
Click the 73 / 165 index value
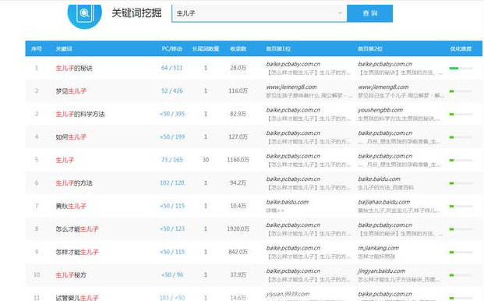pos(171,160)
